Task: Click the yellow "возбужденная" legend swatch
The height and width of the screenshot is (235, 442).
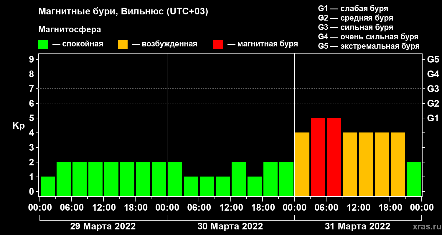Action: point(123,44)
